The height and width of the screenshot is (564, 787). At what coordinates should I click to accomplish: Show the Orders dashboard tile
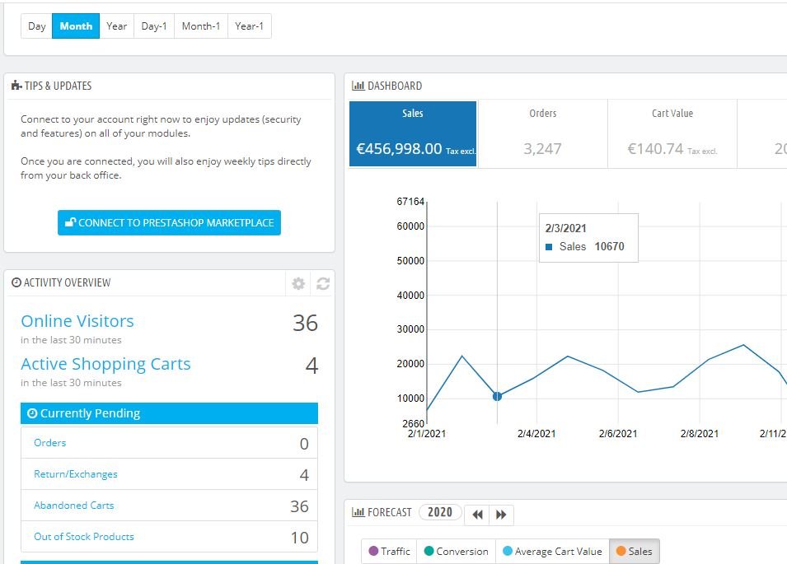click(542, 133)
